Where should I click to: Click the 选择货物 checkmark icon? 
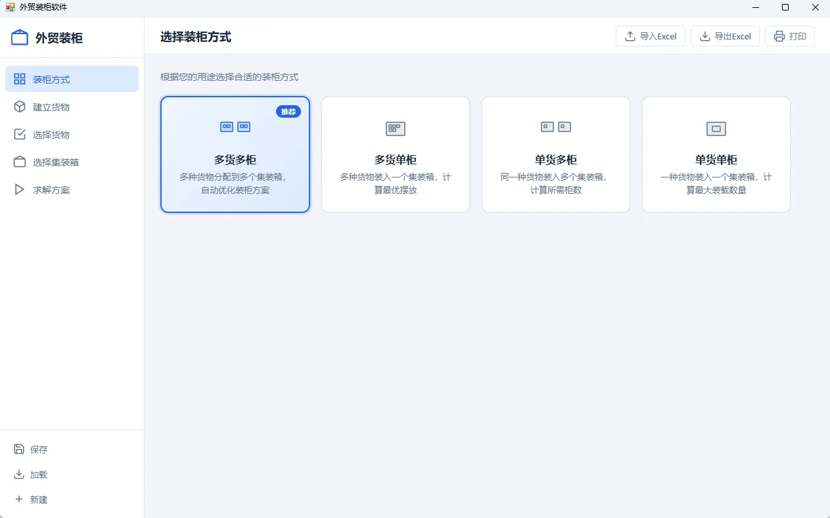click(20, 134)
